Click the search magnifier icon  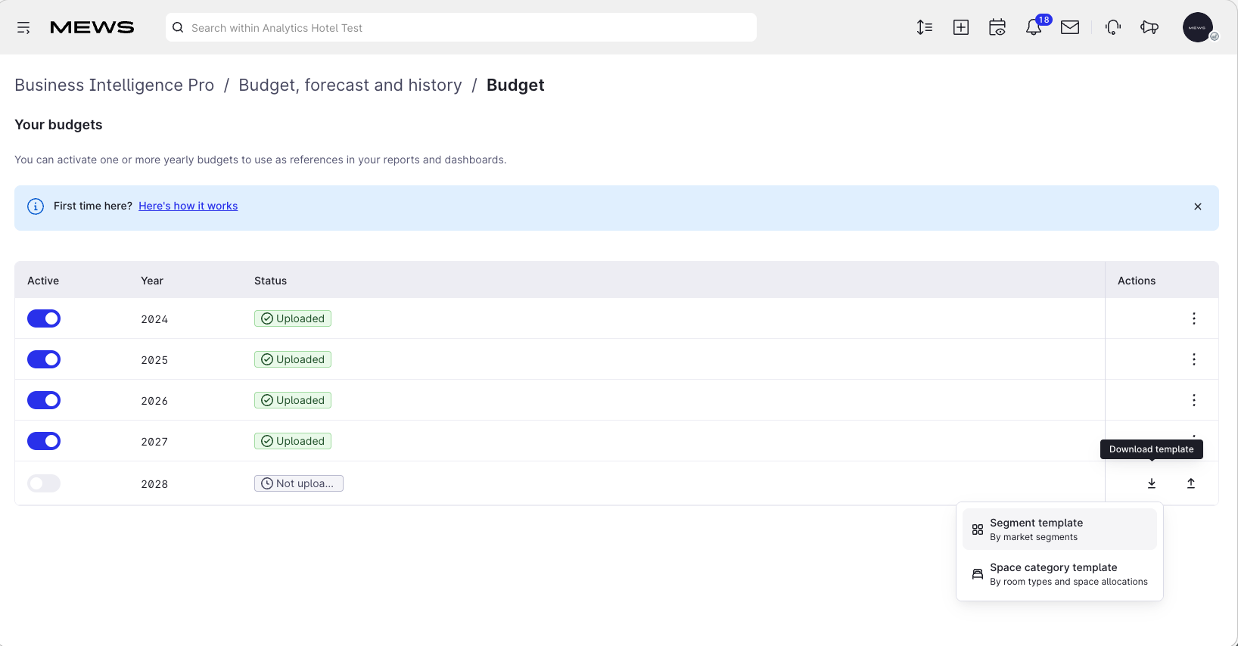[x=178, y=28]
